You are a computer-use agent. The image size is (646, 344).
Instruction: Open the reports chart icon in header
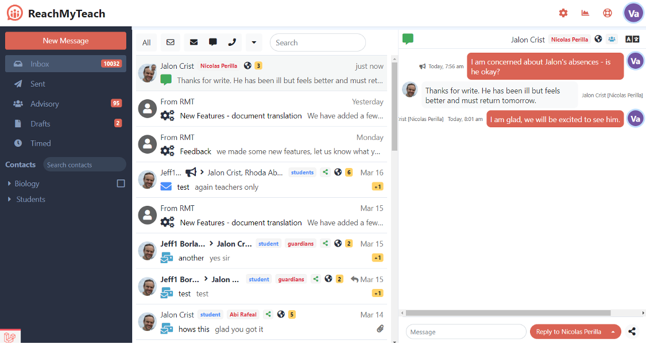(x=585, y=13)
